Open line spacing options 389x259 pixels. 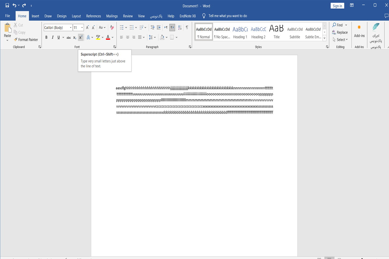pos(152,37)
